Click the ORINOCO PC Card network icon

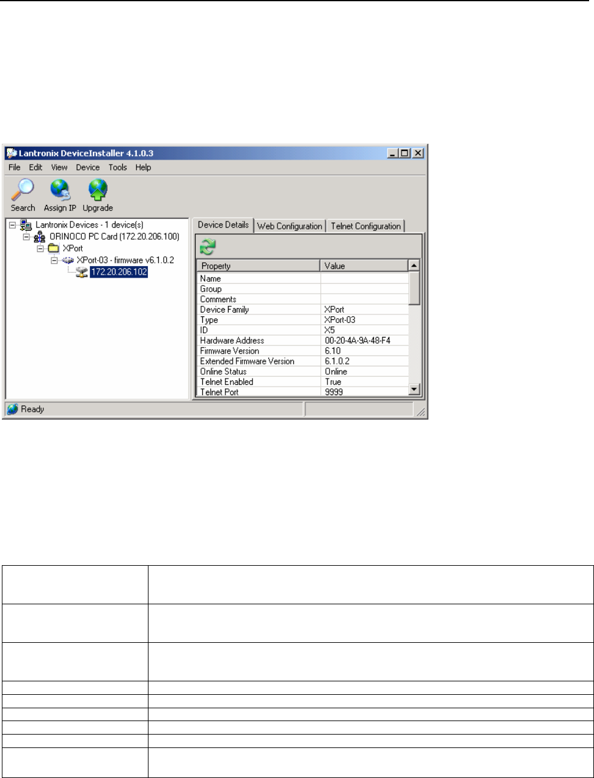[39, 237]
